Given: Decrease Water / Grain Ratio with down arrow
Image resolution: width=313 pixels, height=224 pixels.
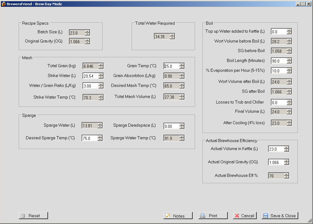Looking at the screenshot, I should click(101, 87).
